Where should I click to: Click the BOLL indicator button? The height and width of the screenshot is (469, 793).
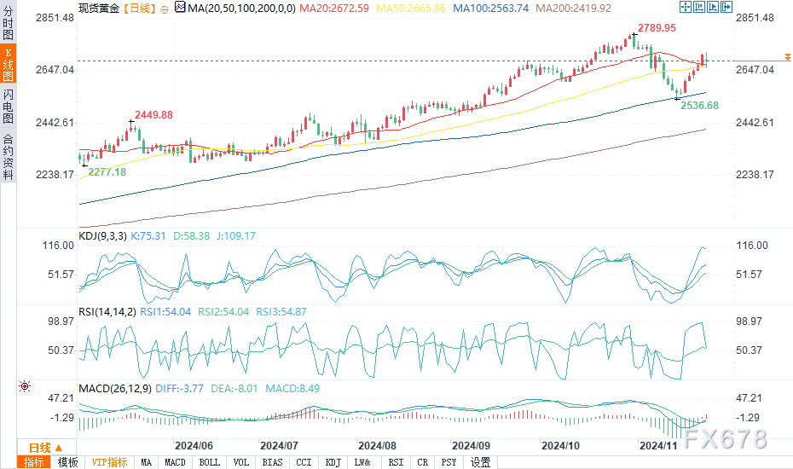pyautogui.click(x=210, y=462)
